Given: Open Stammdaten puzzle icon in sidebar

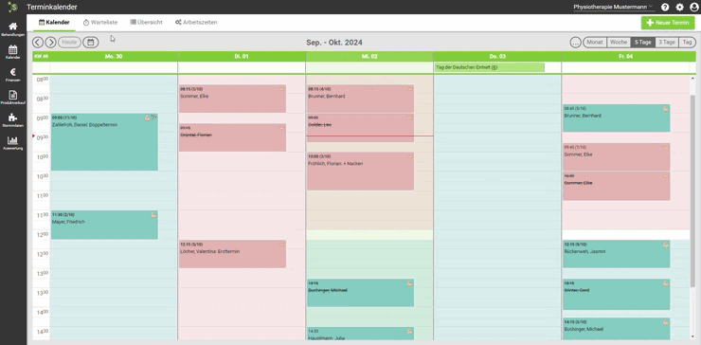Looking at the screenshot, I should click(13, 120).
